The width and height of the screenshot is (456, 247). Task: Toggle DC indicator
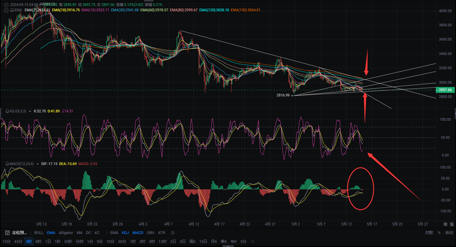click(x=89, y=233)
